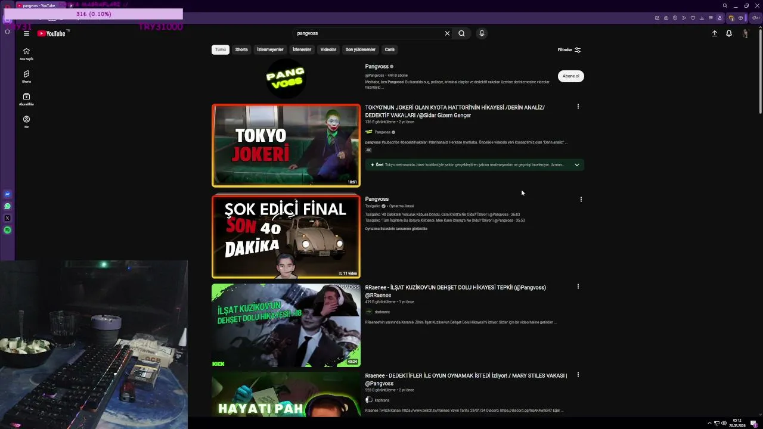Open options menu for İlşat Kuzikov video

click(578, 287)
